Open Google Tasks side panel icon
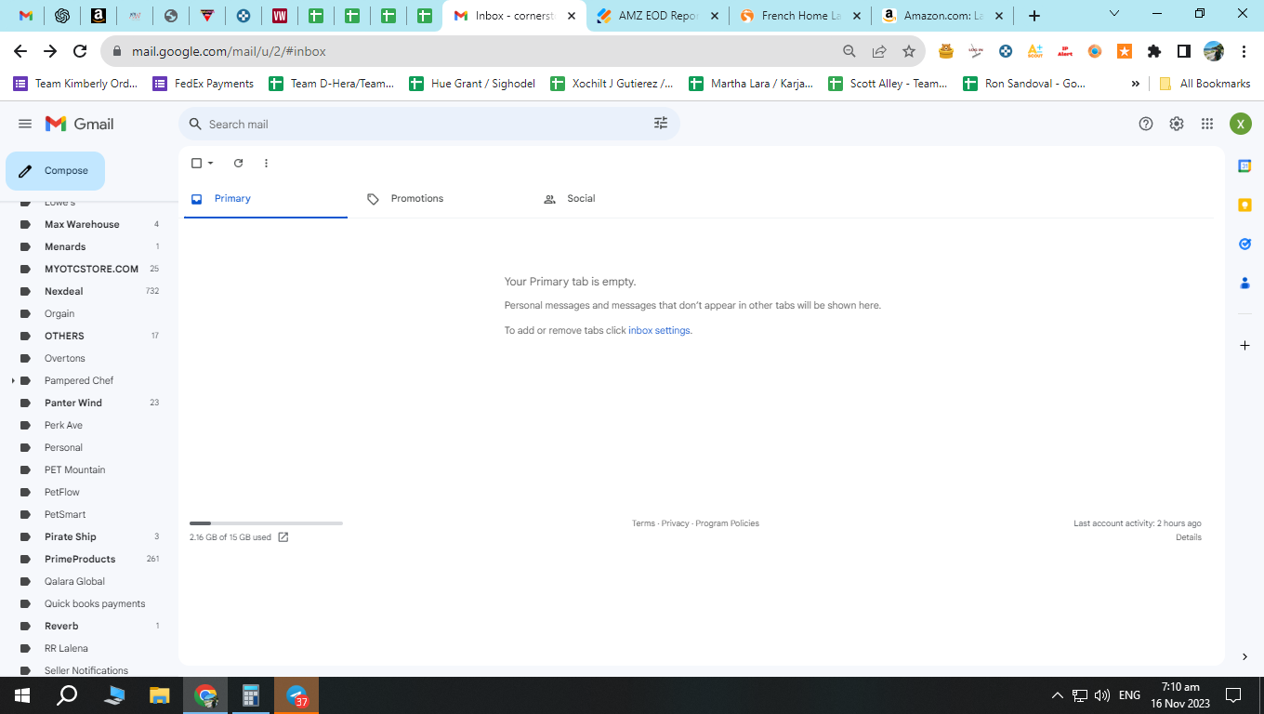This screenshot has height=714, width=1264. 1244,244
